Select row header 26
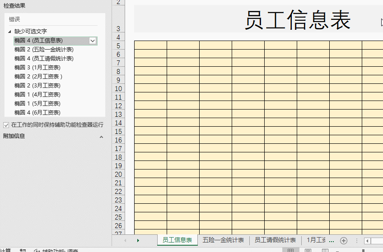383x252 pixels. coord(118,226)
